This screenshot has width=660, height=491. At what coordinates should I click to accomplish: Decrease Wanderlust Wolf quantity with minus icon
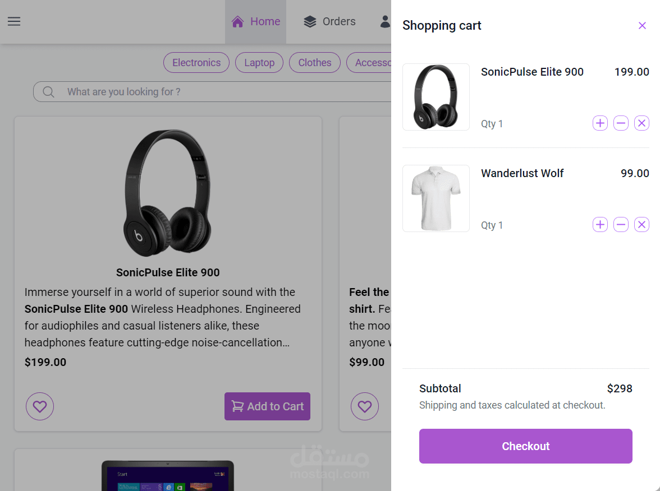tap(621, 225)
